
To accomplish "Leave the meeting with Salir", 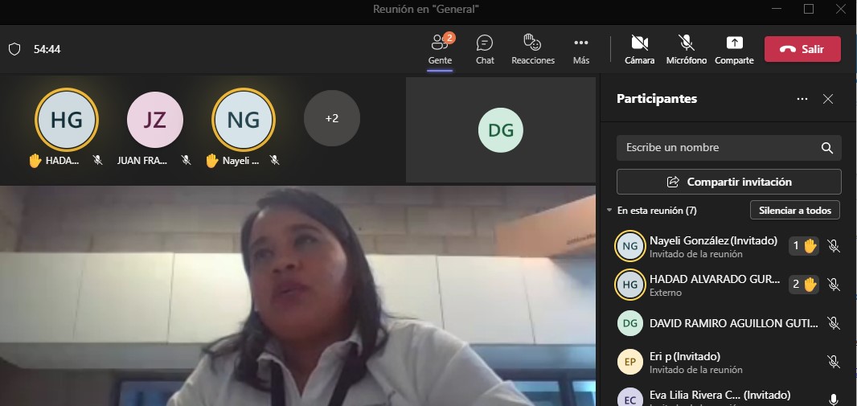I will (x=802, y=49).
